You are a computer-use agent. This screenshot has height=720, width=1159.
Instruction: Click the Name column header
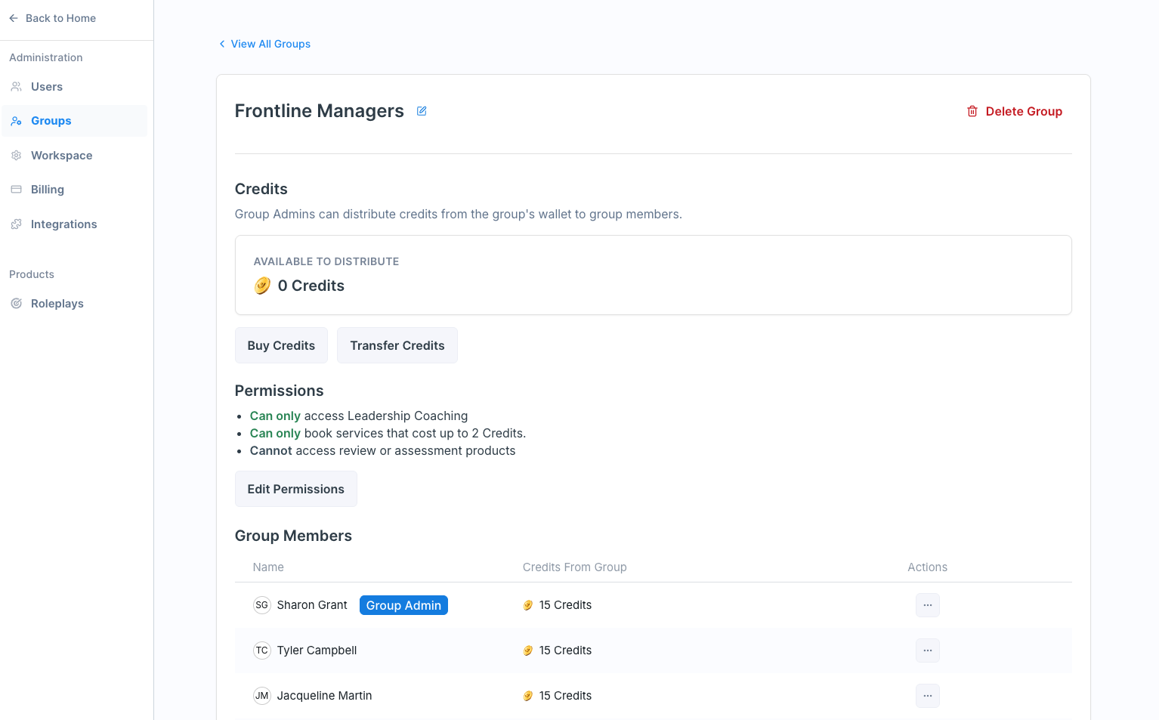pyautogui.click(x=268, y=567)
